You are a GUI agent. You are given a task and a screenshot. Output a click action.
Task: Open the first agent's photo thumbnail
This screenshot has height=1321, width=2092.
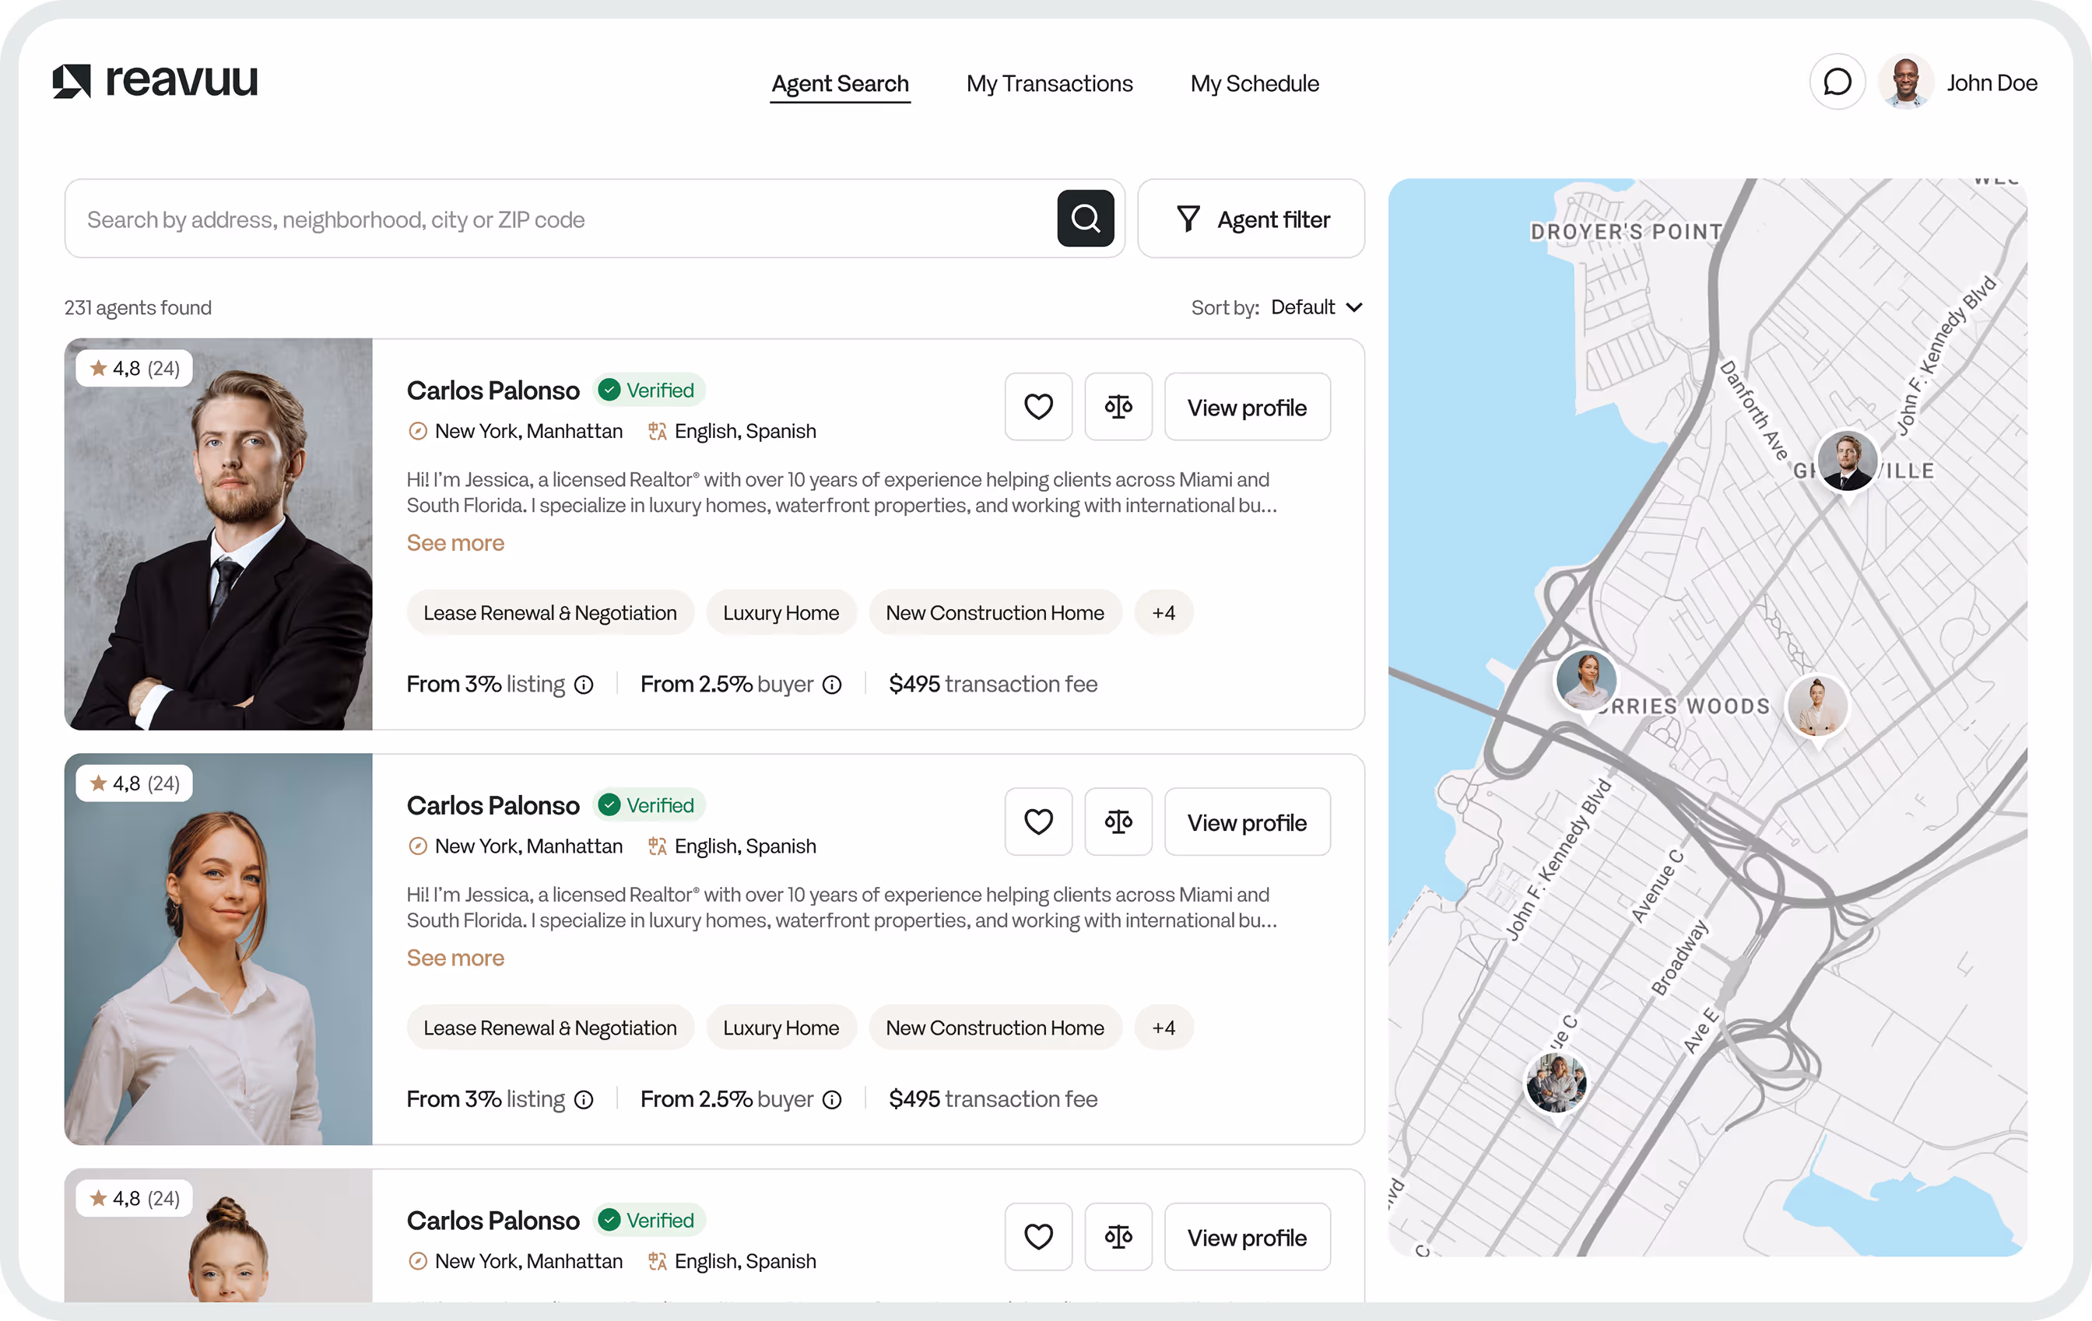tap(218, 534)
